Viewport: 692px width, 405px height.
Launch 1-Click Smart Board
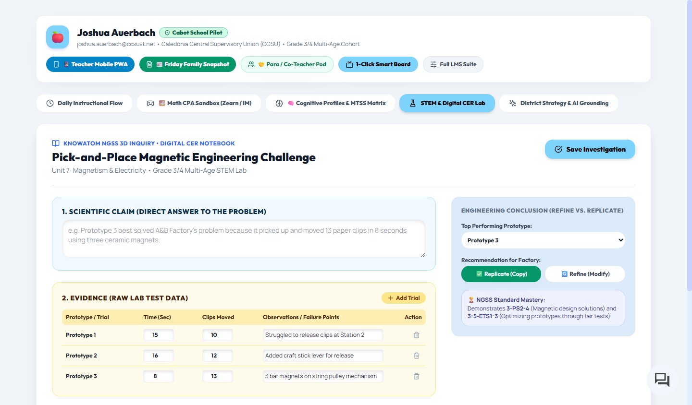click(378, 64)
